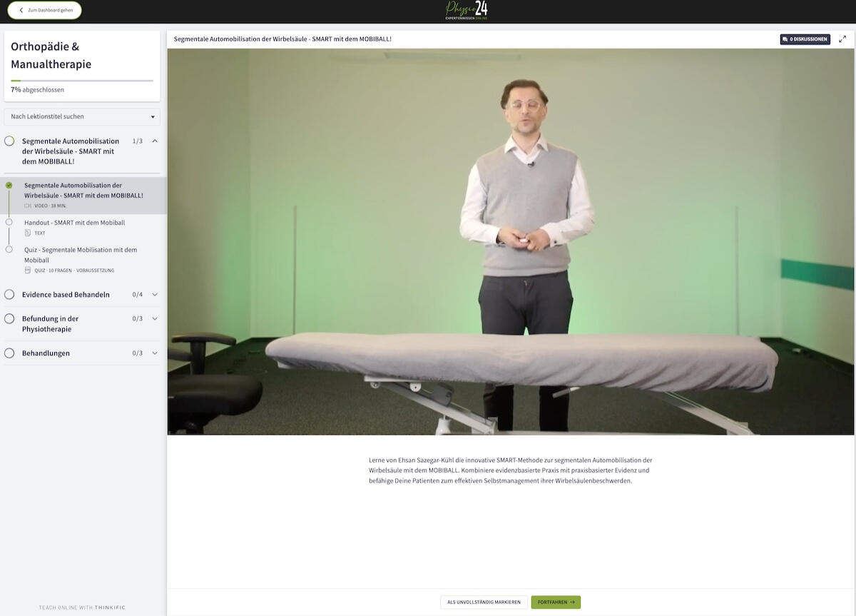856x616 pixels.
Task: Click back arrow in Zum Dashboard button
Action: [x=21, y=10]
